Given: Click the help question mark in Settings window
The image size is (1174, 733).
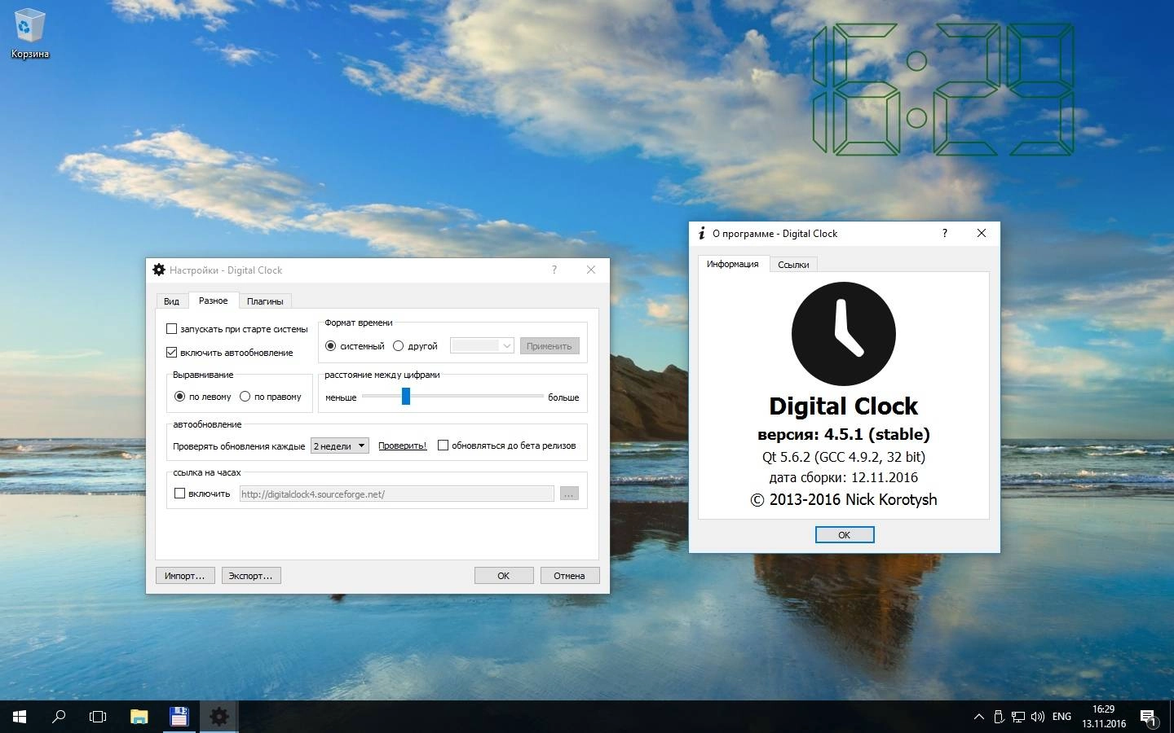Looking at the screenshot, I should 554,270.
